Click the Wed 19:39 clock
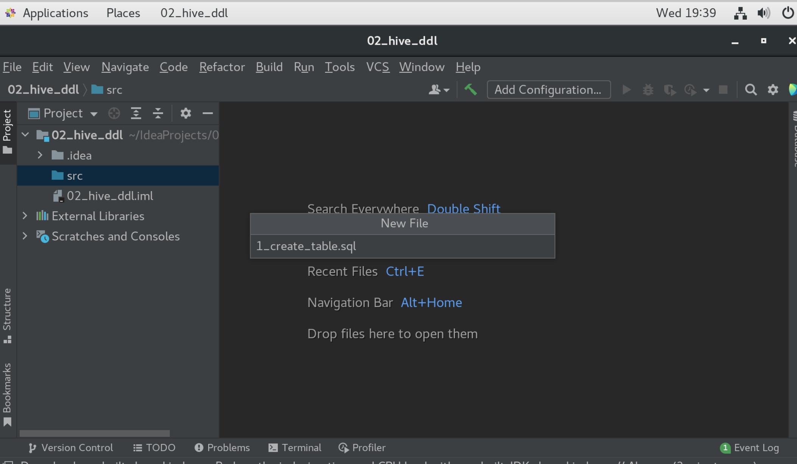 point(686,13)
